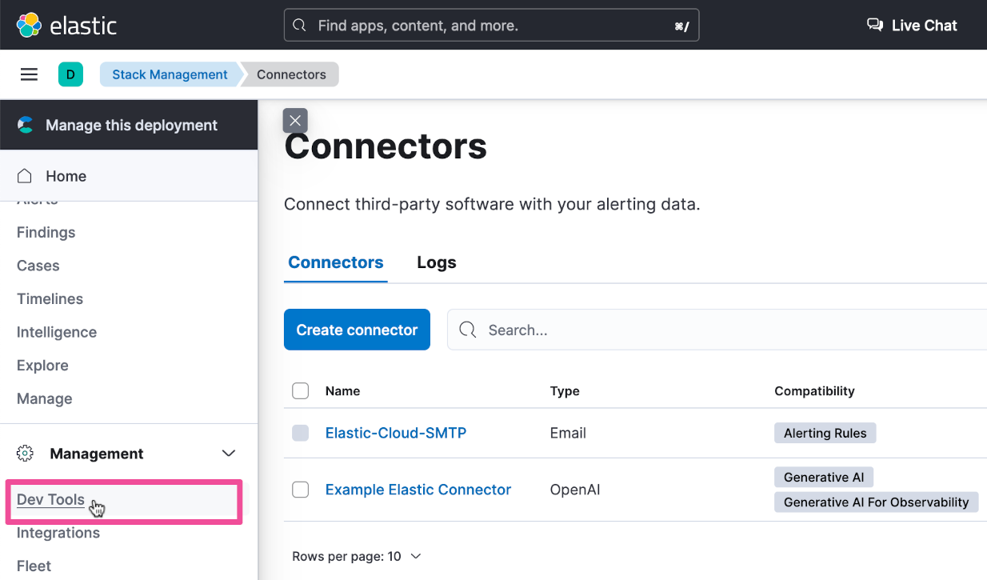Open Dev Tools in the sidebar
987x580 pixels.
click(50, 499)
